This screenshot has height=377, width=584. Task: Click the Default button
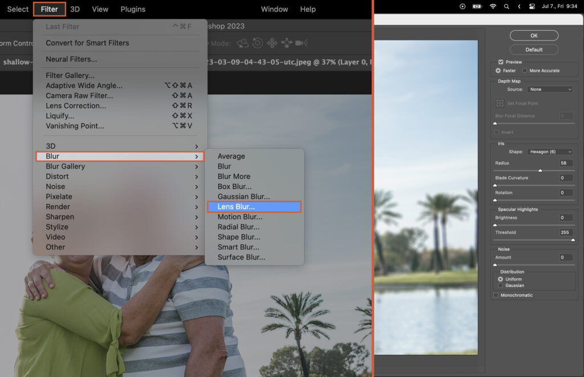(x=534, y=49)
